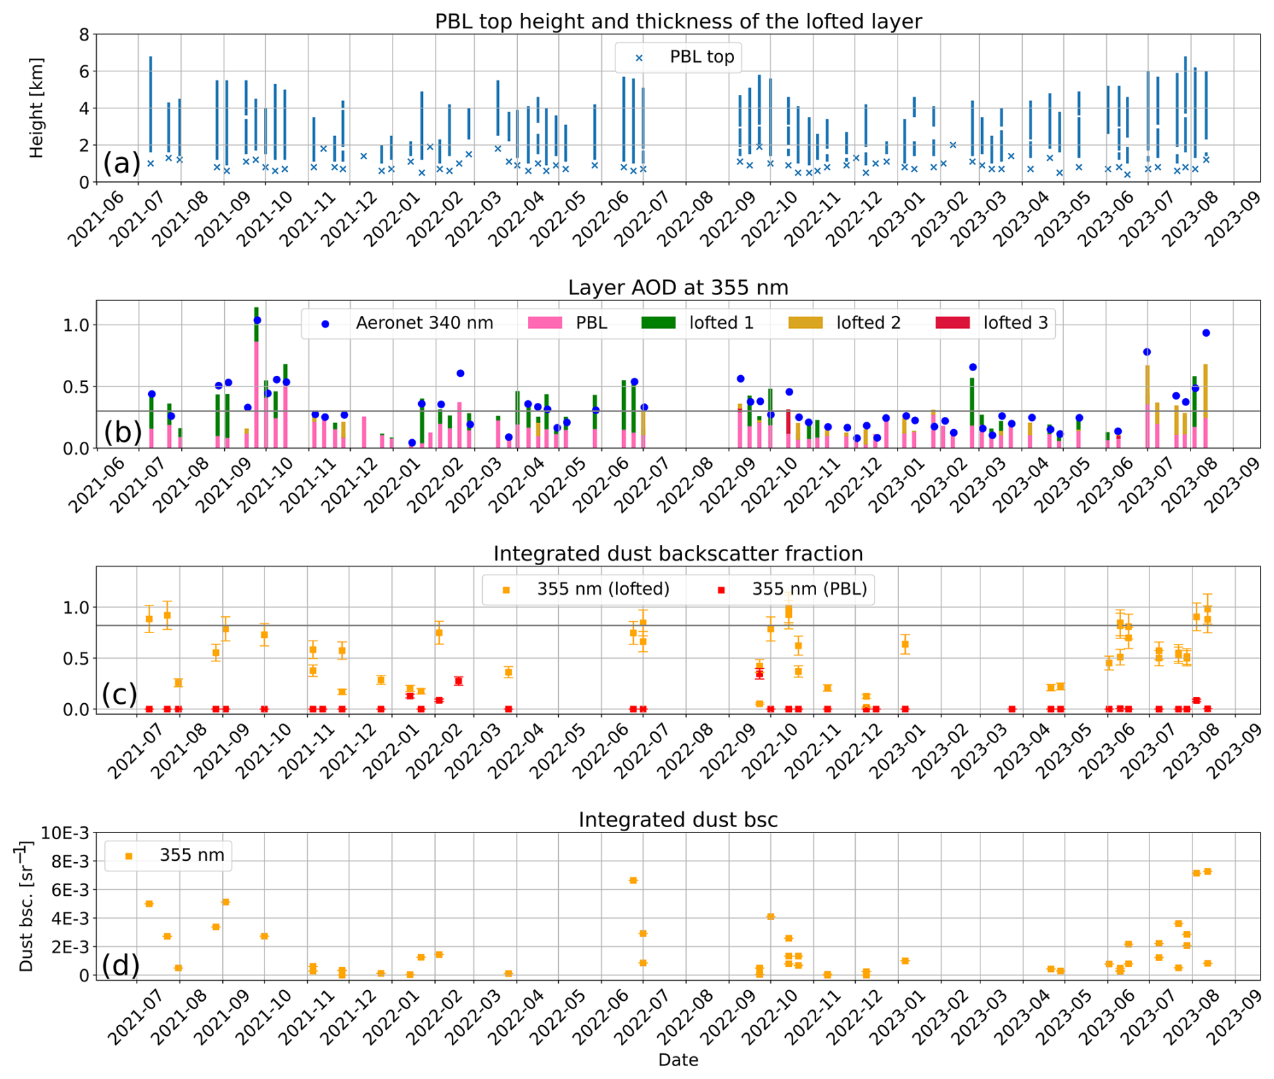Click the red 355 nm (PBL) legend marker

[x=721, y=590]
